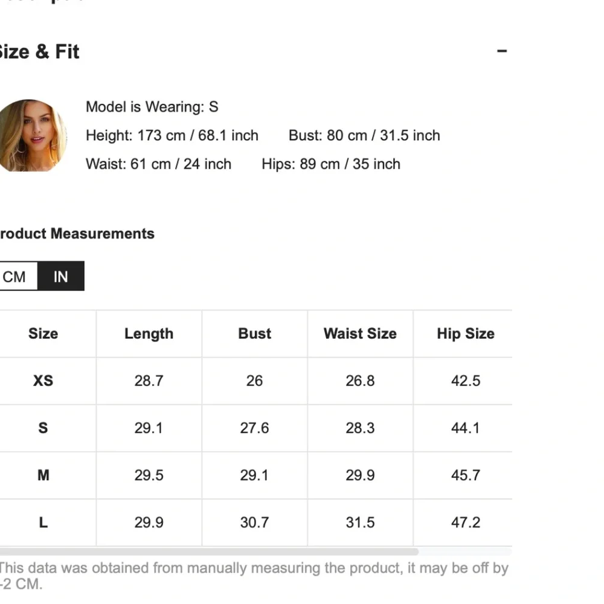Choose the M size row label
The height and width of the screenshot is (604, 604).
pos(43,475)
